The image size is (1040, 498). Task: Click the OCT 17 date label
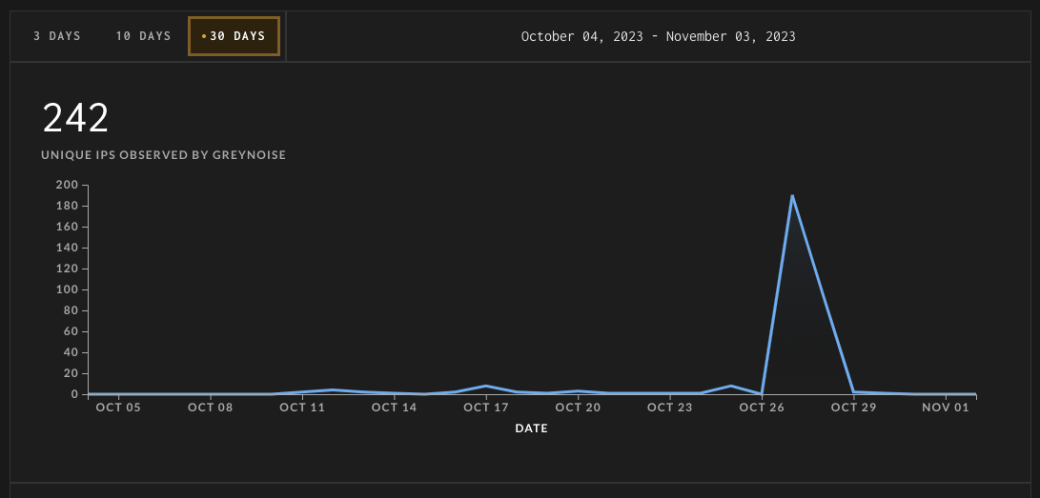pyautogui.click(x=486, y=408)
